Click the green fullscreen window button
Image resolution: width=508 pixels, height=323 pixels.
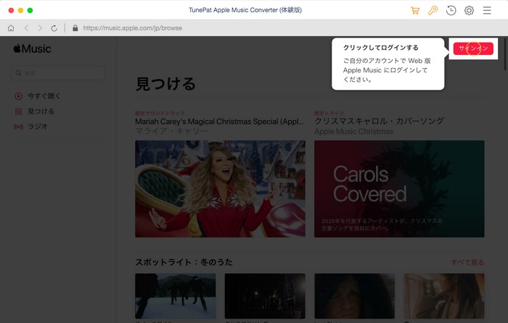click(x=30, y=10)
